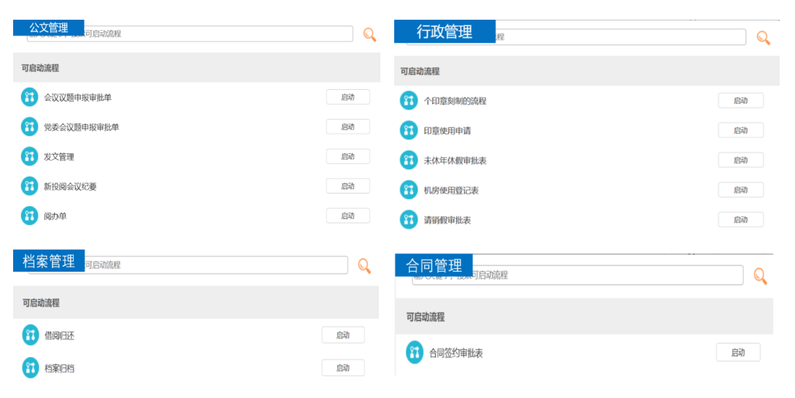Click the 未休年休假审批表 row label

[455, 161]
